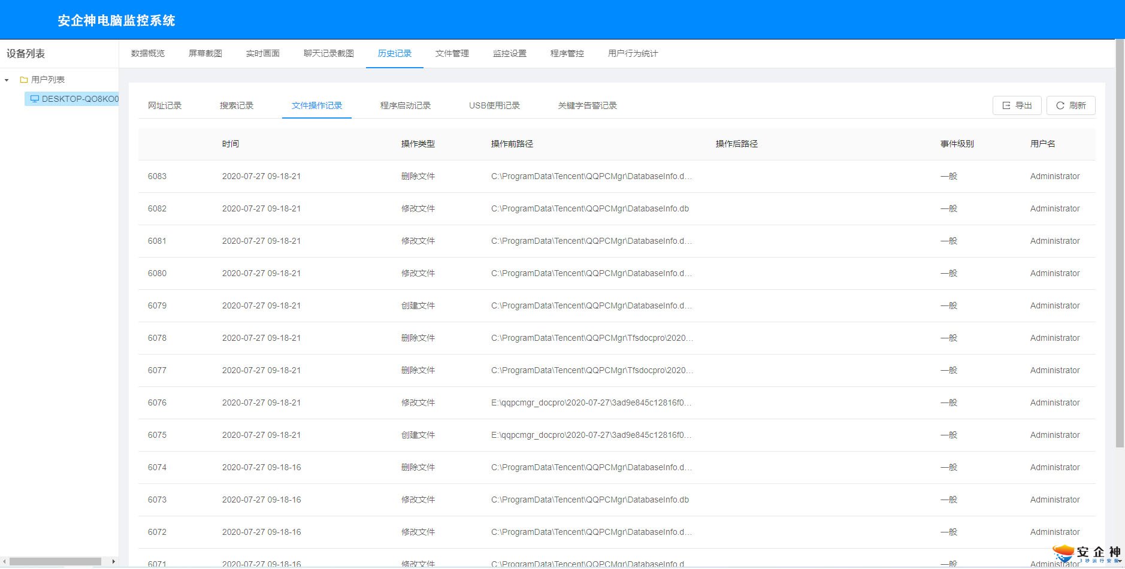1125x569 pixels.
Task: Click sidebar scrollbar right arrow
Action: (x=113, y=561)
